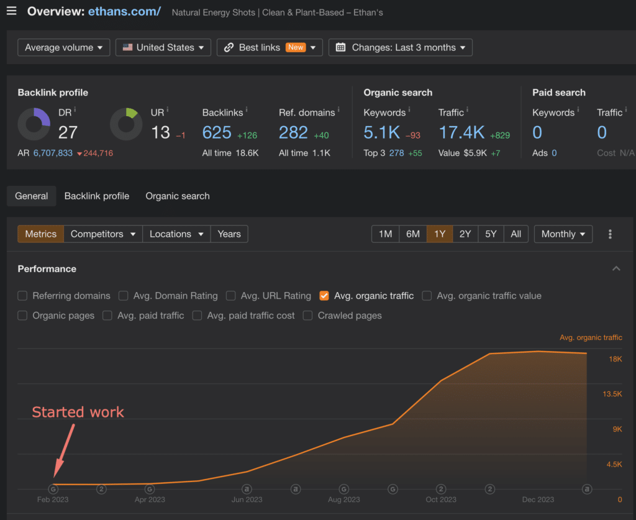Set the chart range to 2Y

[x=465, y=234]
